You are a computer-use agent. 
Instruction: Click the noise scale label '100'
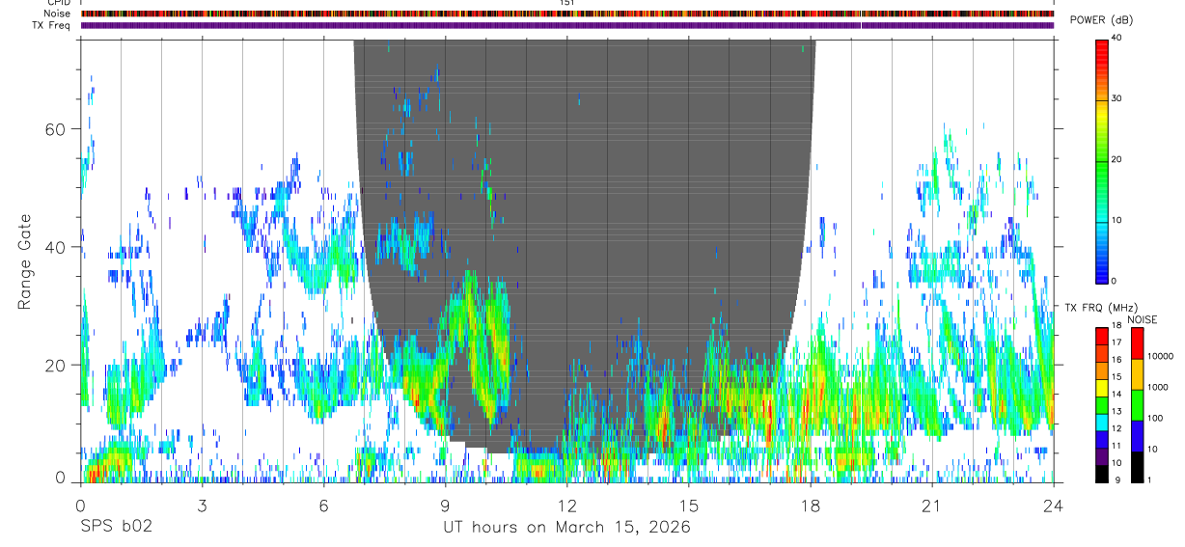(1155, 418)
